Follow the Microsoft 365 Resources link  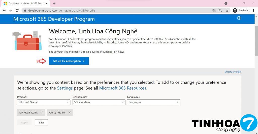click(x=122, y=88)
